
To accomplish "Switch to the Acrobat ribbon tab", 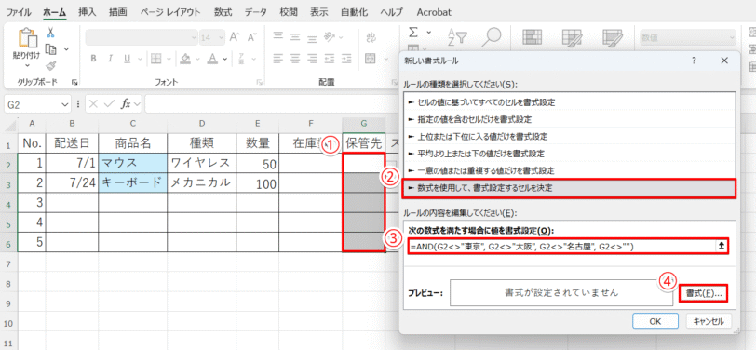I will (x=434, y=11).
